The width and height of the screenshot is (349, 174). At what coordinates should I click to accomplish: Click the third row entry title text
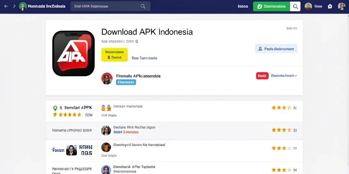click(x=139, y=145)
